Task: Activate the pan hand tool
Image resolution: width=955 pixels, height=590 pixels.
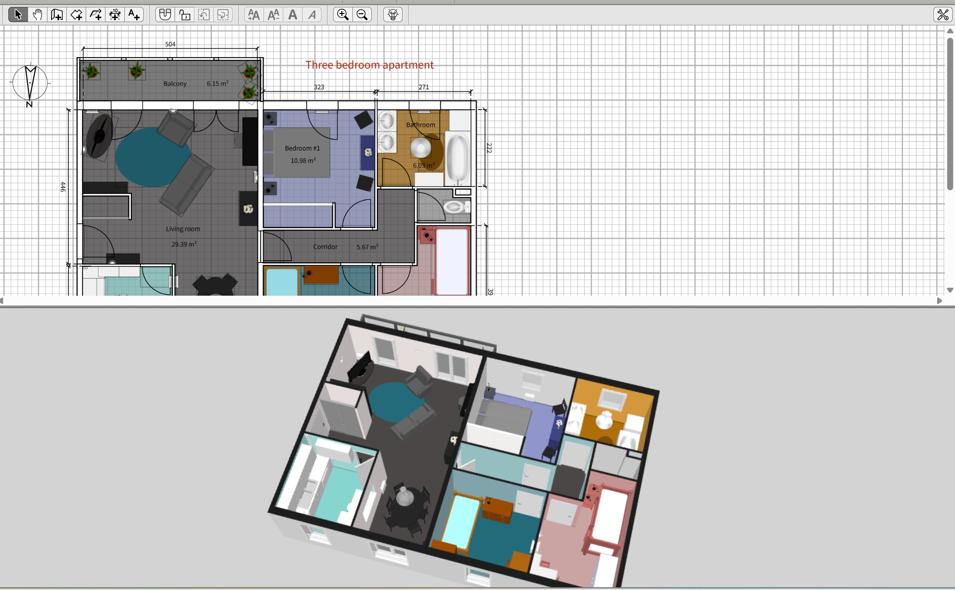Action: (37, 15)
